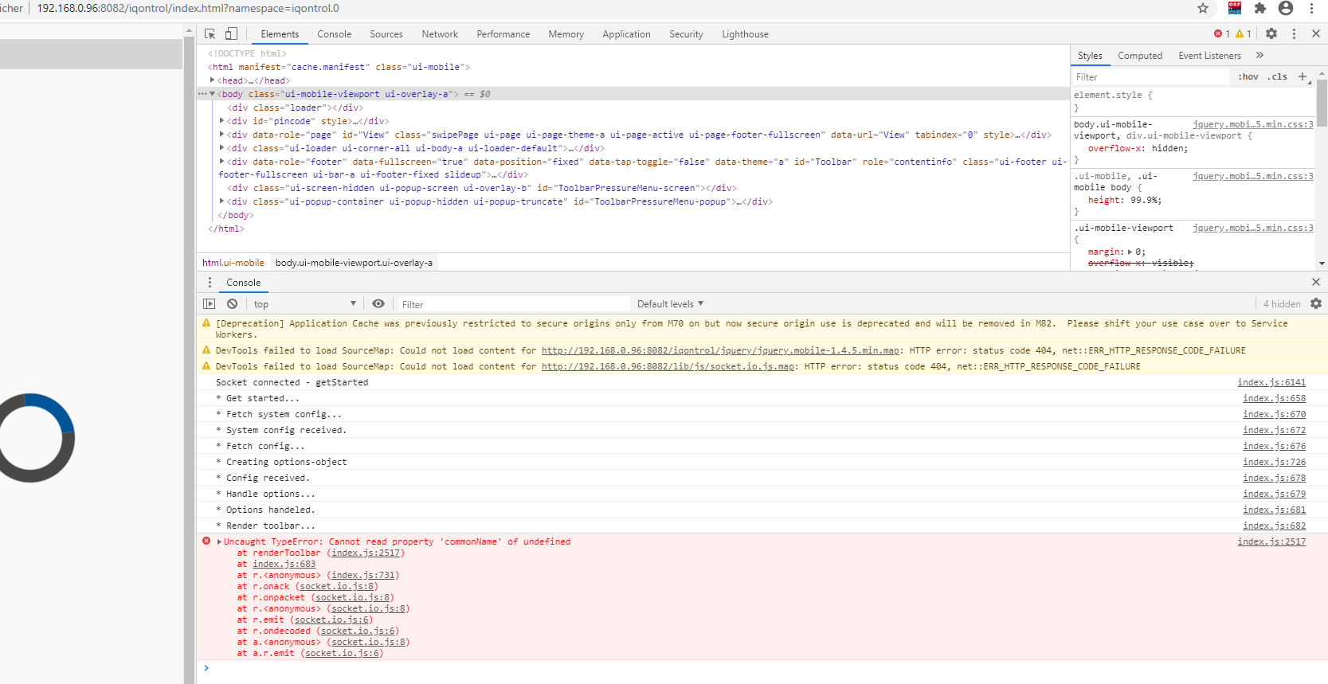This screenshot has height=684, width=1328.
Task: Click the browser address bar URL
Action: (x=188, y=8)
